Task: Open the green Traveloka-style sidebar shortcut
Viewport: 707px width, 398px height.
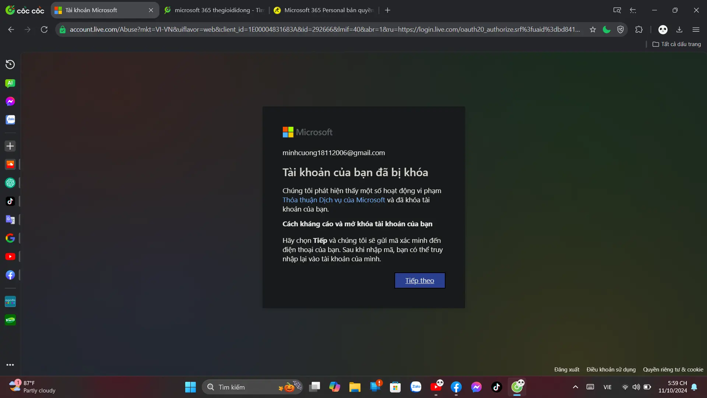Action: point(10,320)
